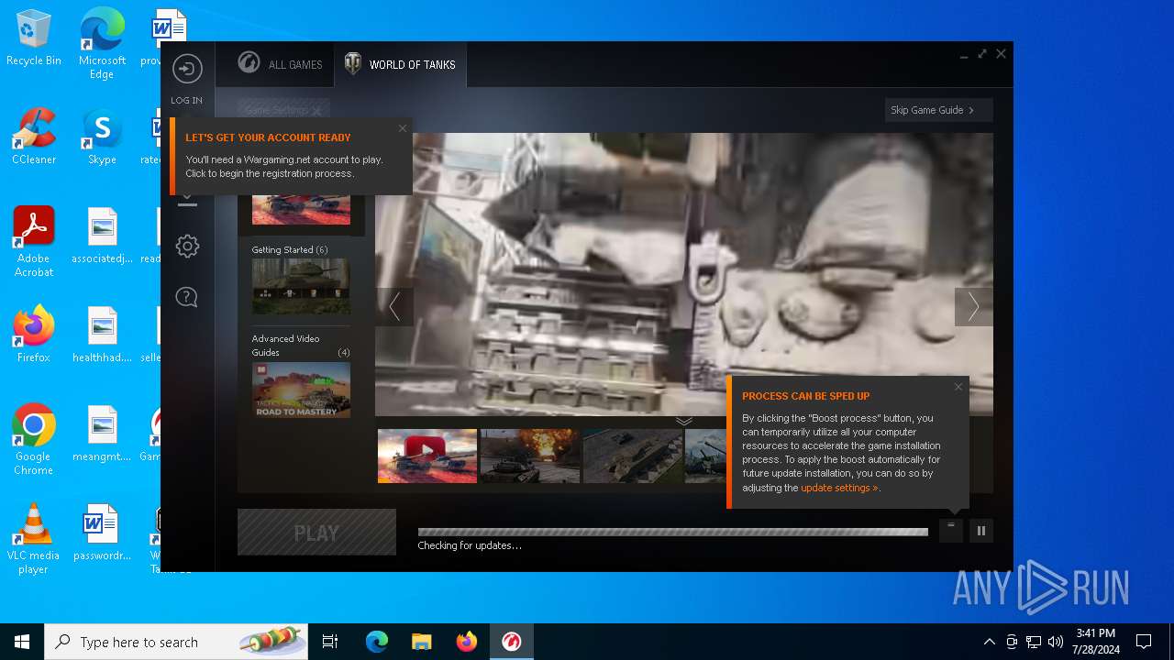Click Let's Get Your Account Ready notification
Viewport: 1174px width, 660px height.
291,156
